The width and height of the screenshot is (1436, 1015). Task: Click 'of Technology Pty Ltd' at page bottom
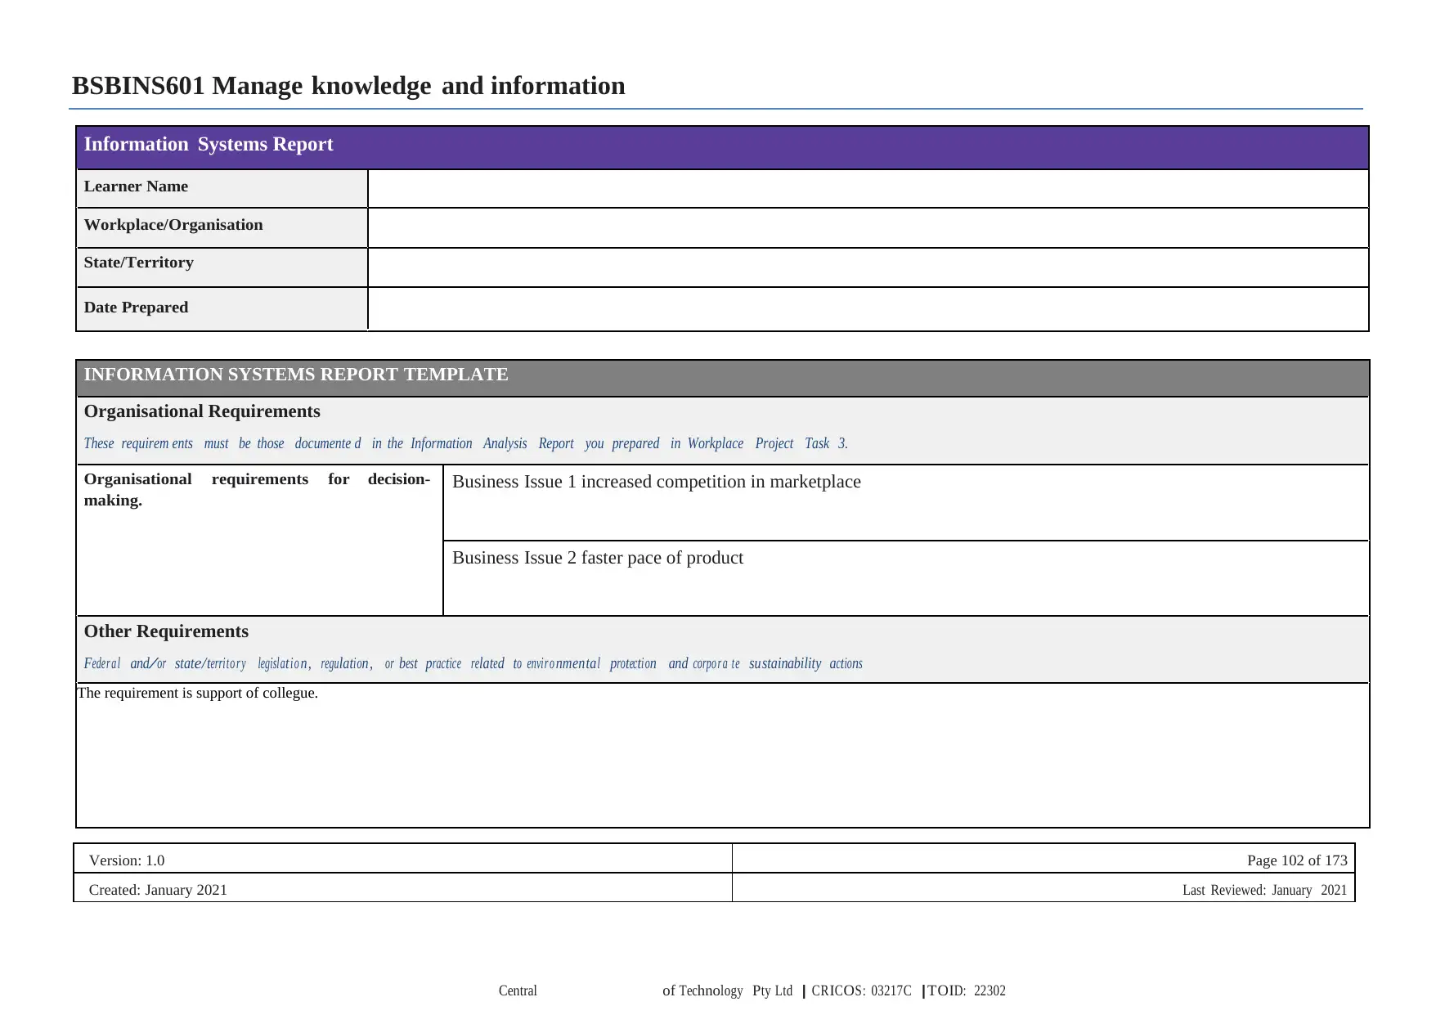[727, 990]
